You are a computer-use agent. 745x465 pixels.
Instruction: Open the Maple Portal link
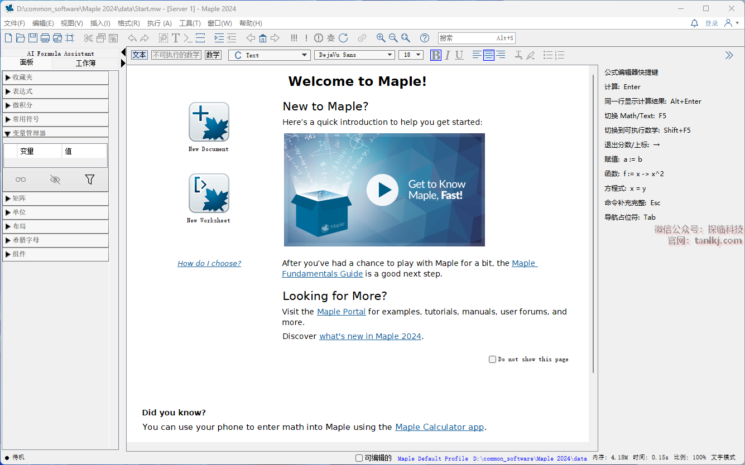(x=341, y=312)
